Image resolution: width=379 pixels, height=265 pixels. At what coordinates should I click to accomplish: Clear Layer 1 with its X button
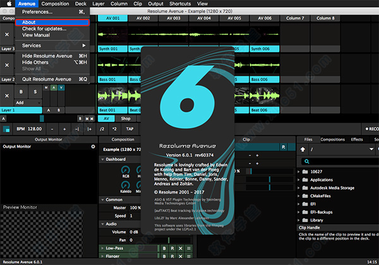tap(7, 96)
